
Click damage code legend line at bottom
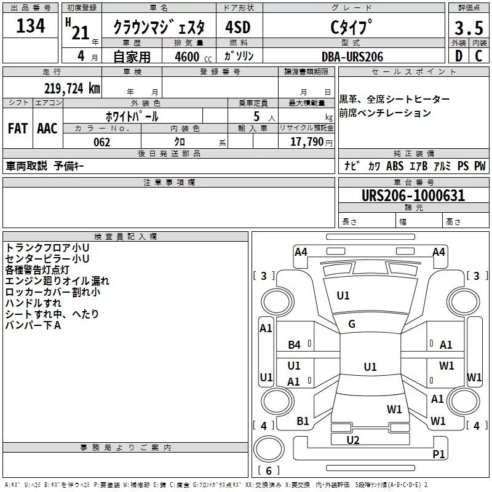[x=216, y=485]
